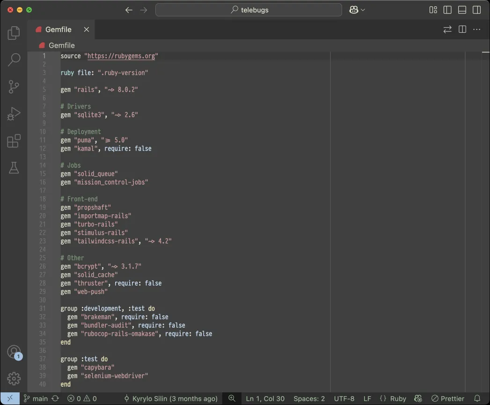This screenshot has height=405, width=490.
Task: Toggle bottom panel visibility
Action: tap(462, 10)
